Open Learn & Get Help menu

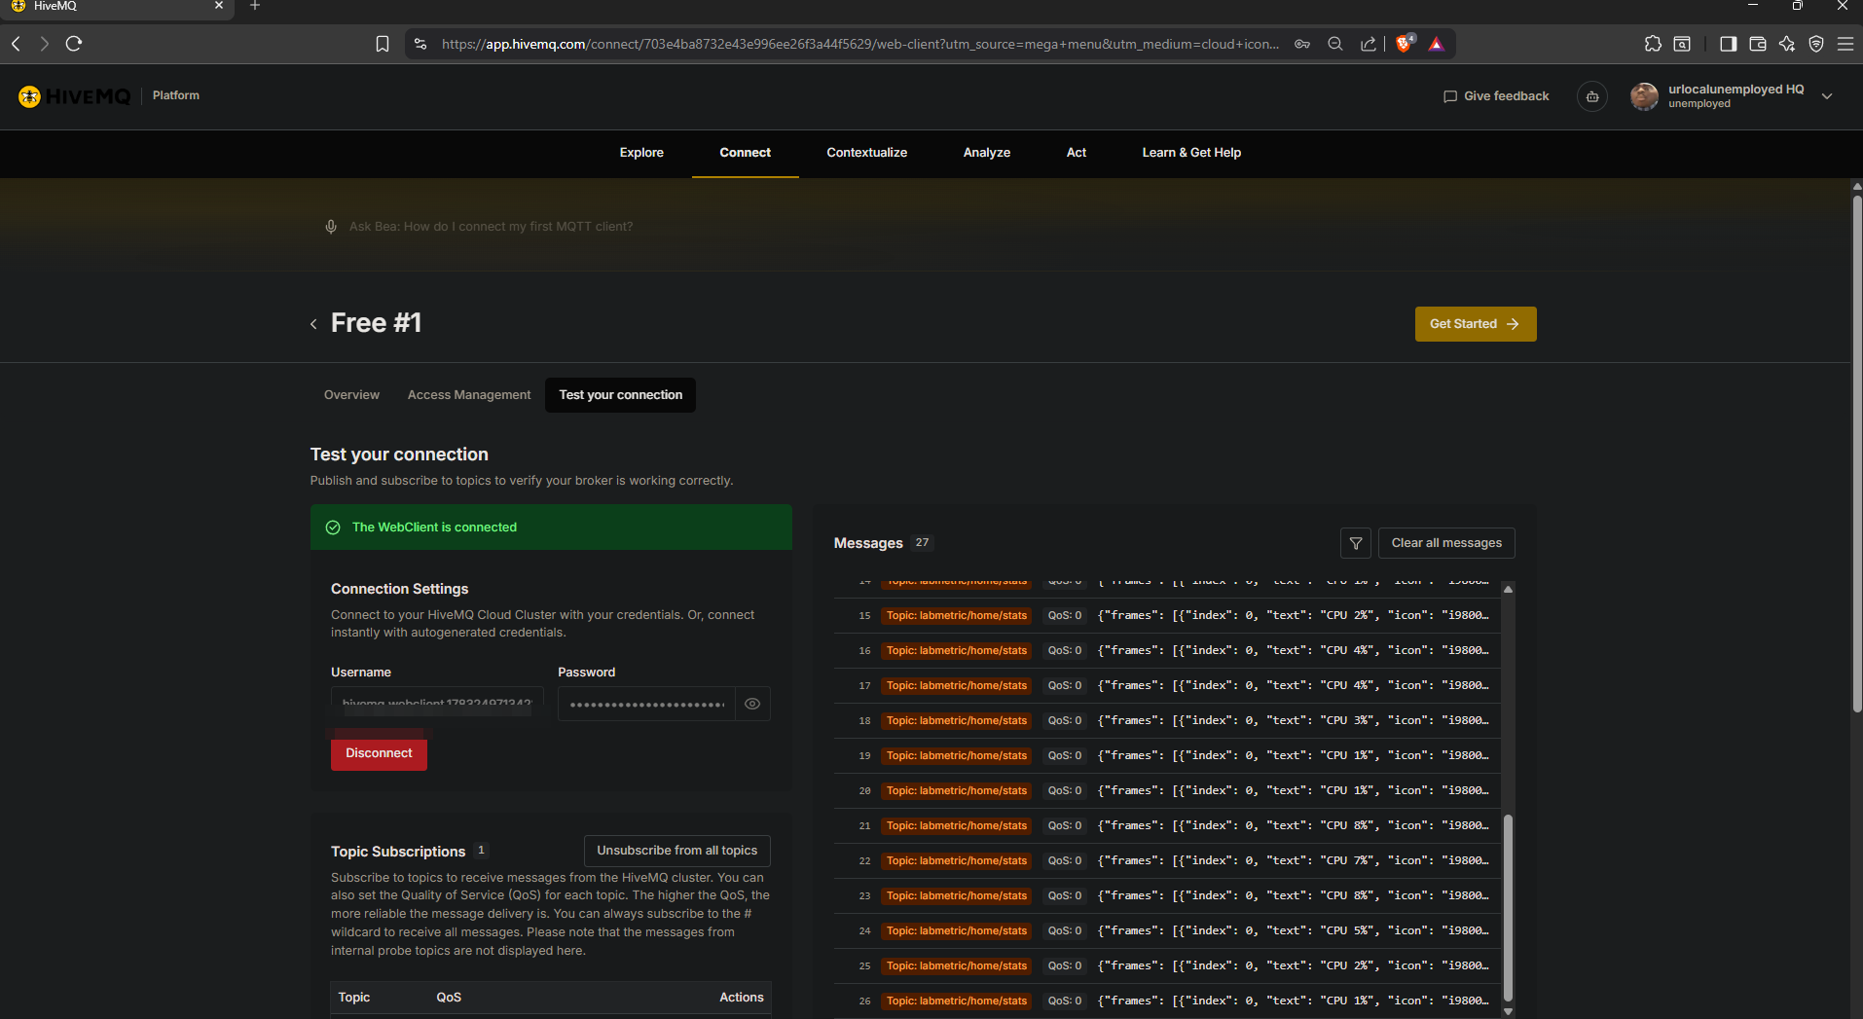pos(1191,153)
